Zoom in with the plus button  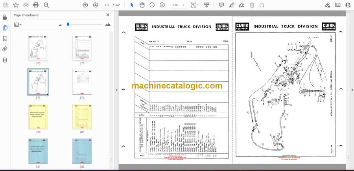click(162, 5)
